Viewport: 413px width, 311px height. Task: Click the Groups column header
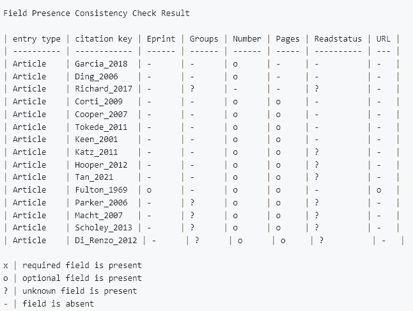(204, 39)
